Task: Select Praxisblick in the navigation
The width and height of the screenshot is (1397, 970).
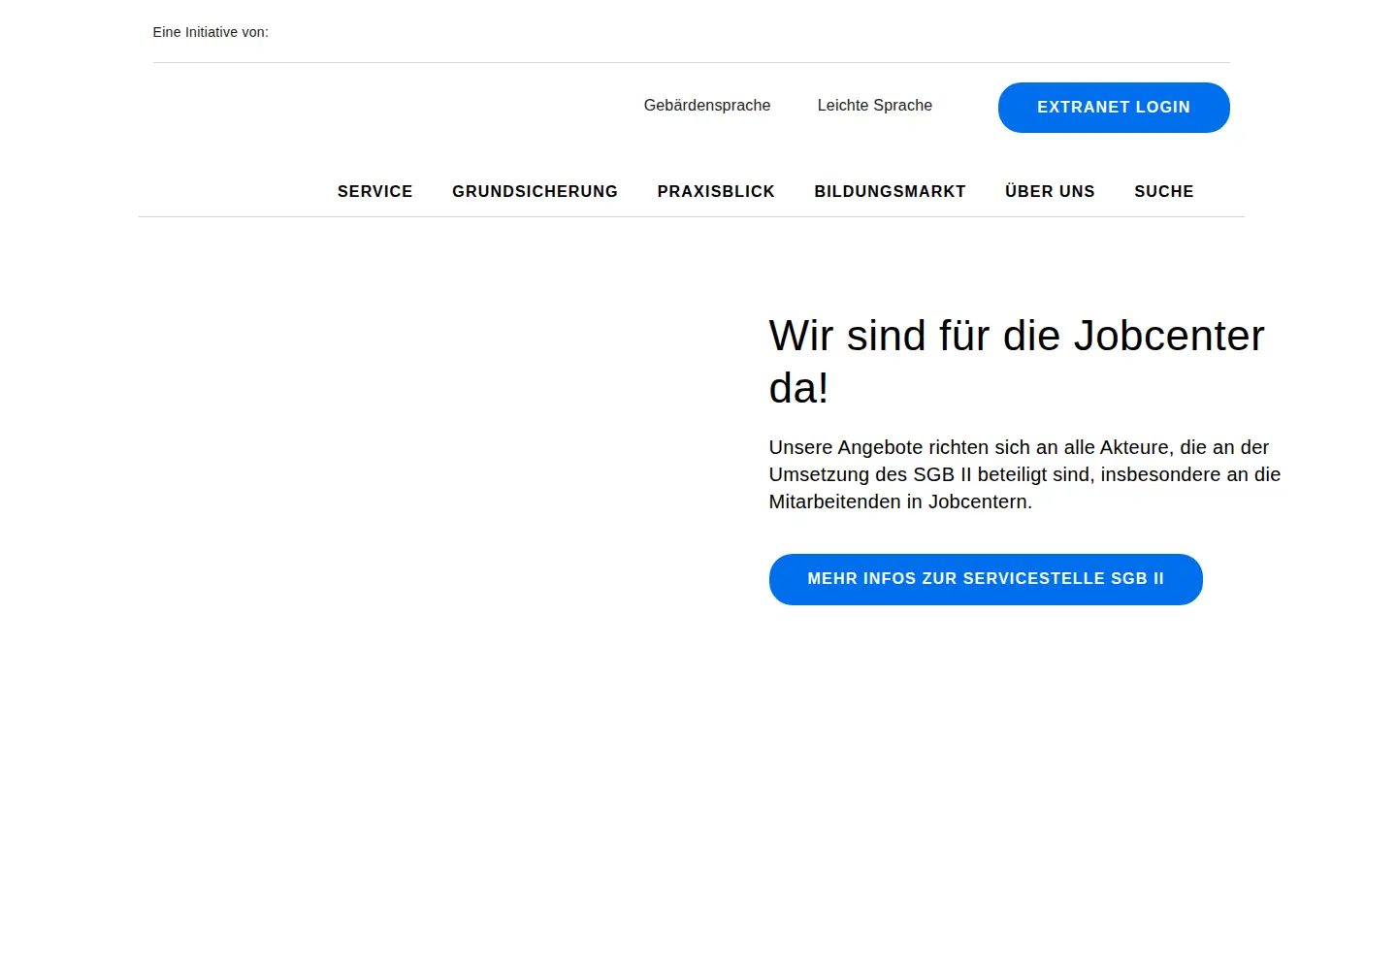Action: coord(716,191)
